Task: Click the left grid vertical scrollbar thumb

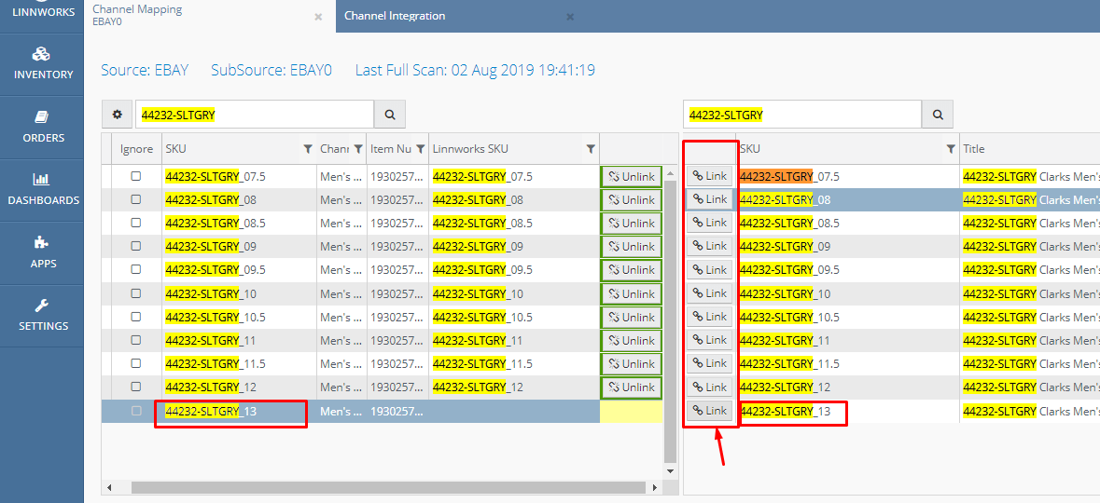Action: pyautogui.click(x=669, y=319)
